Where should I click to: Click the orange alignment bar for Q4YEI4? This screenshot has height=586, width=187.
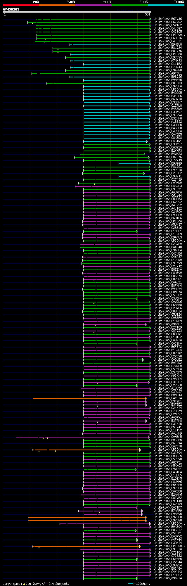coord(90,398)
